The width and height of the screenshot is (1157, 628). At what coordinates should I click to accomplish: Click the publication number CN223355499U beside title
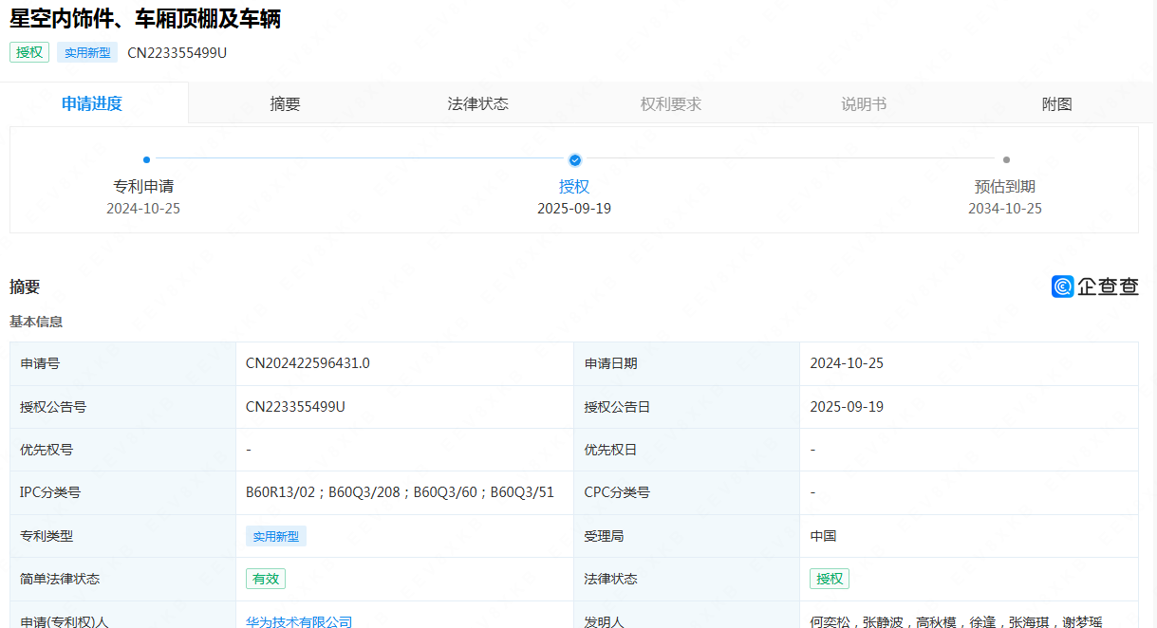[x=177, y=52]
